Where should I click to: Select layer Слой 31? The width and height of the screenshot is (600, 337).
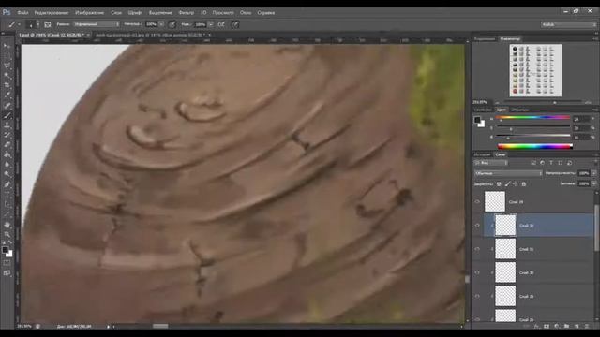539,249
